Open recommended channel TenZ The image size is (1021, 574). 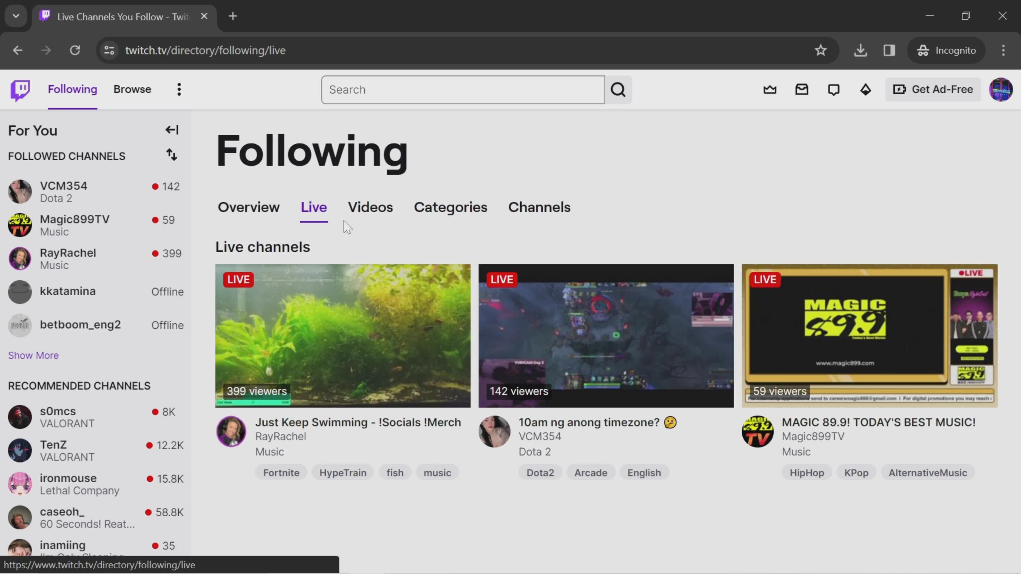tap(95, 450)
